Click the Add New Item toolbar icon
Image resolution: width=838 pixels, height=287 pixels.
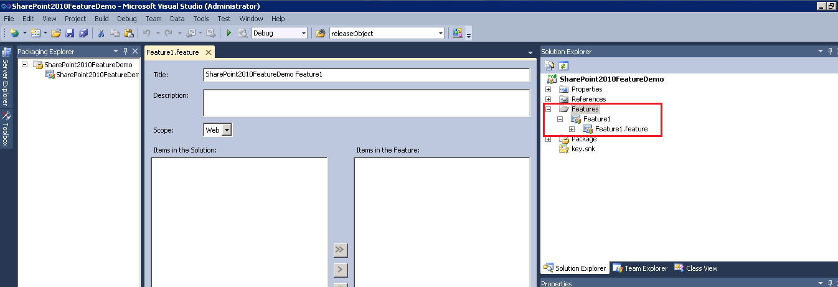point(35,33)
